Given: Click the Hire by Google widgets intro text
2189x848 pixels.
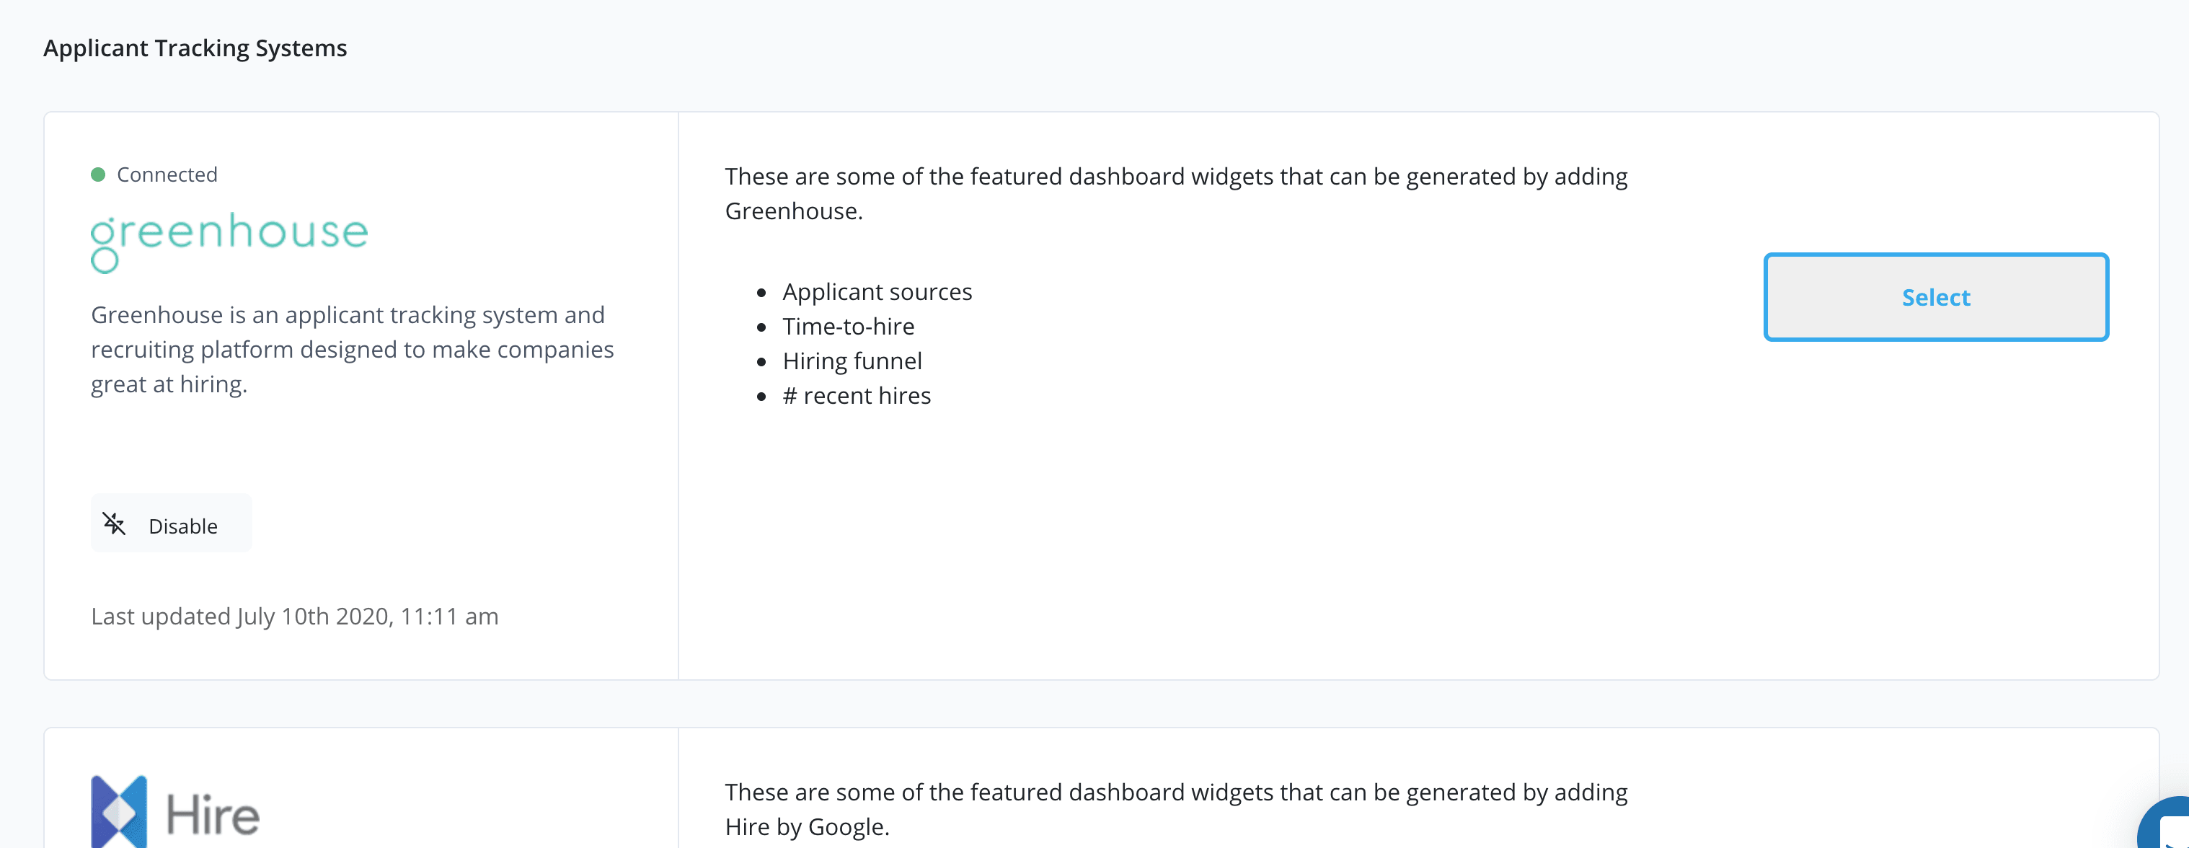Looking at the screenshot, I should point(1175,809).
